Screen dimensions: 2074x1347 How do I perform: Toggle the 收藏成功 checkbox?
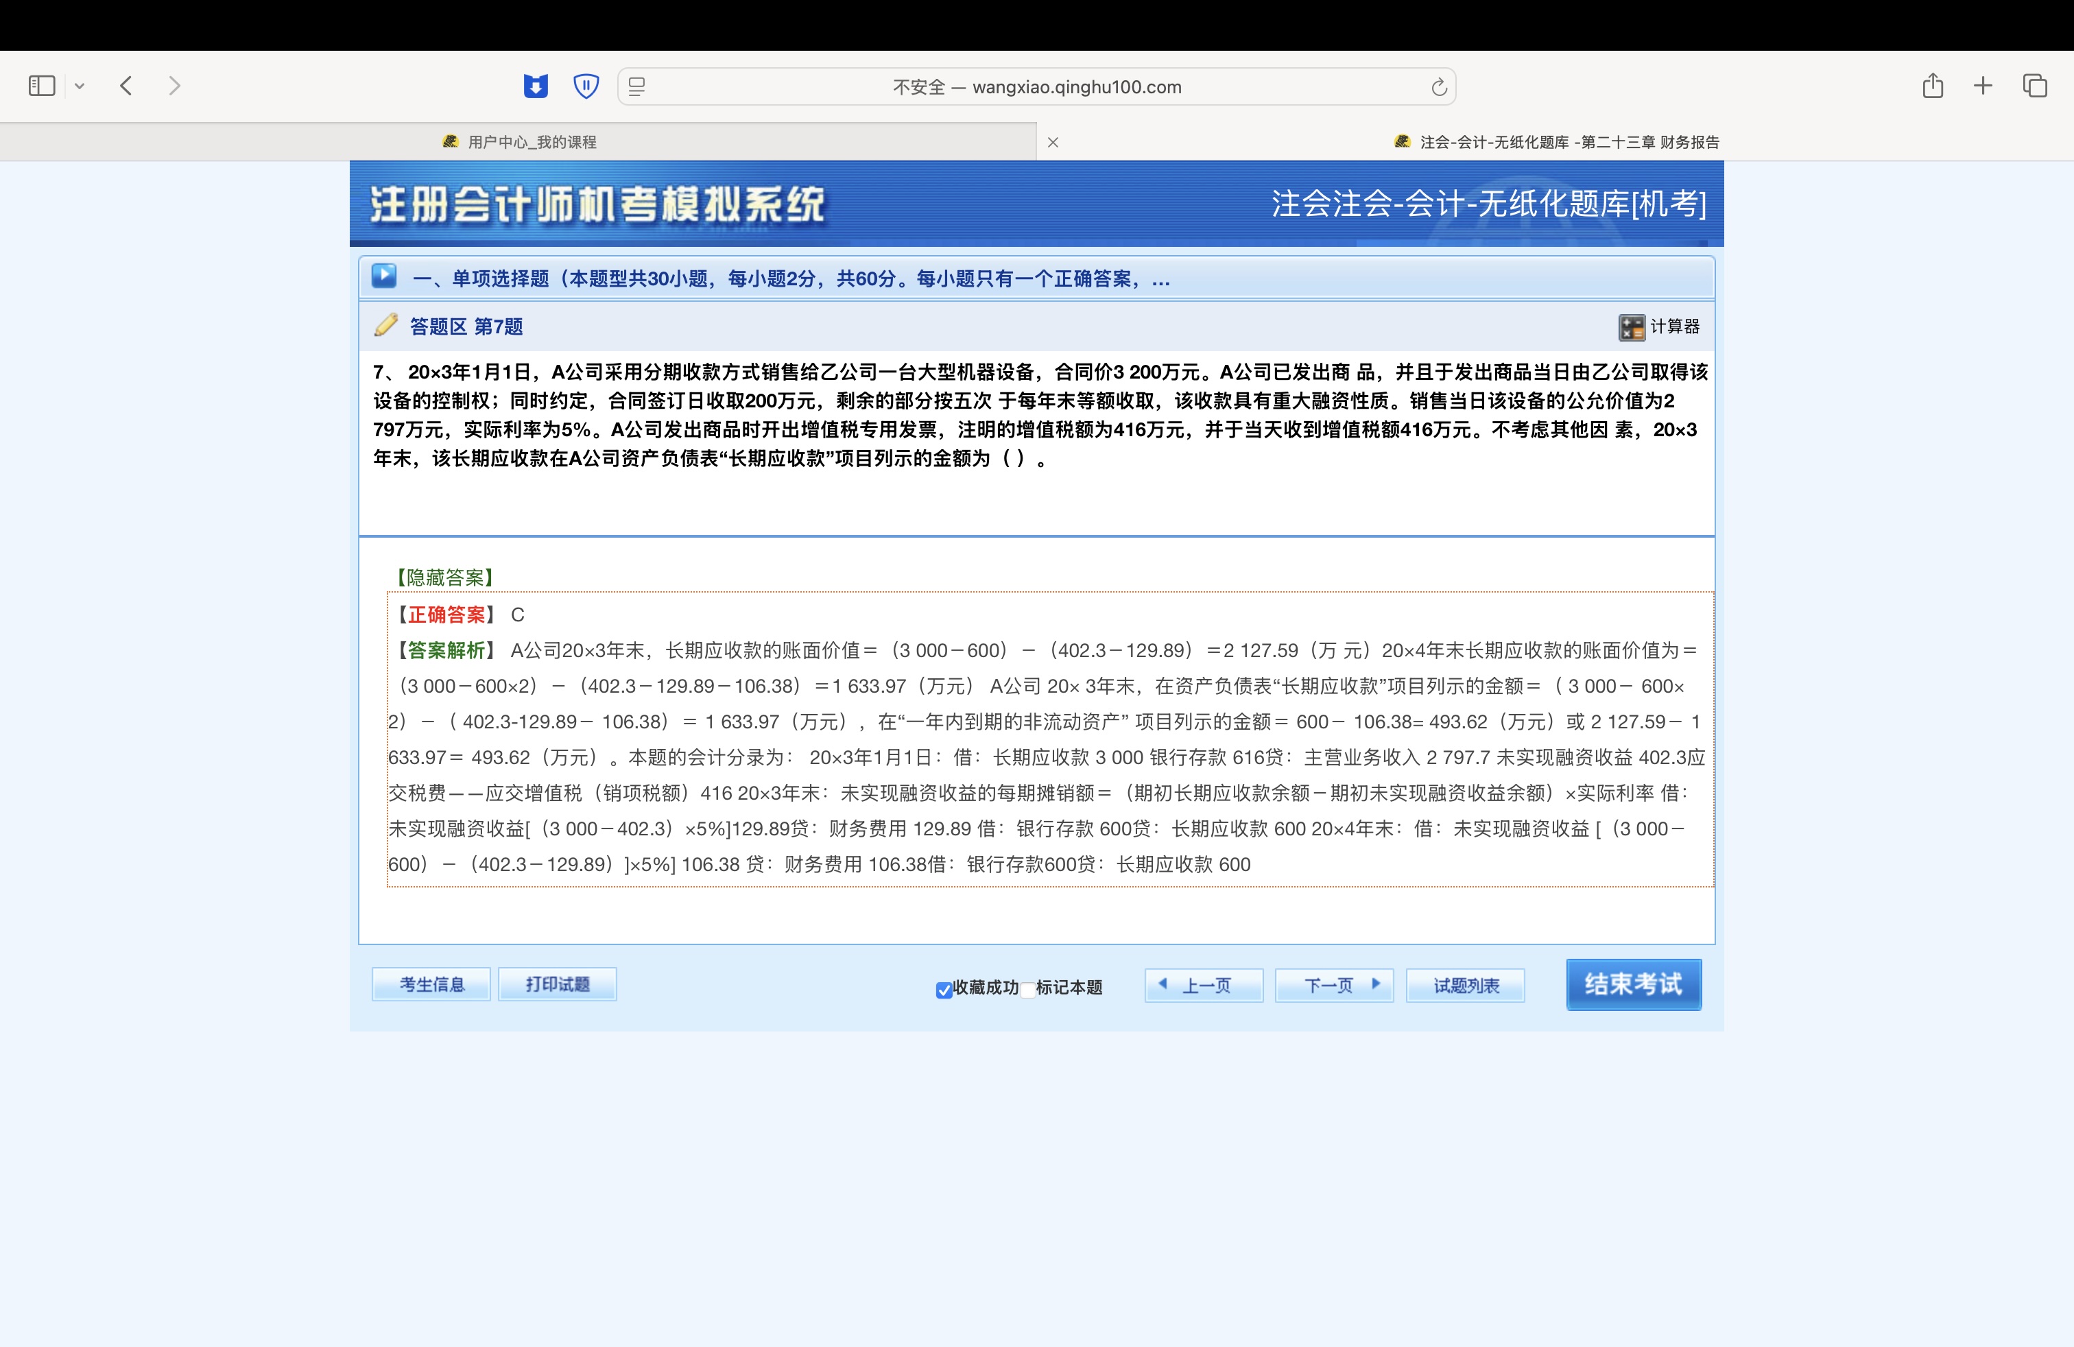click(944, 990)
